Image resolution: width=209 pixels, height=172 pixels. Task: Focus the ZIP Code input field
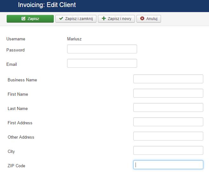point(168,165)
